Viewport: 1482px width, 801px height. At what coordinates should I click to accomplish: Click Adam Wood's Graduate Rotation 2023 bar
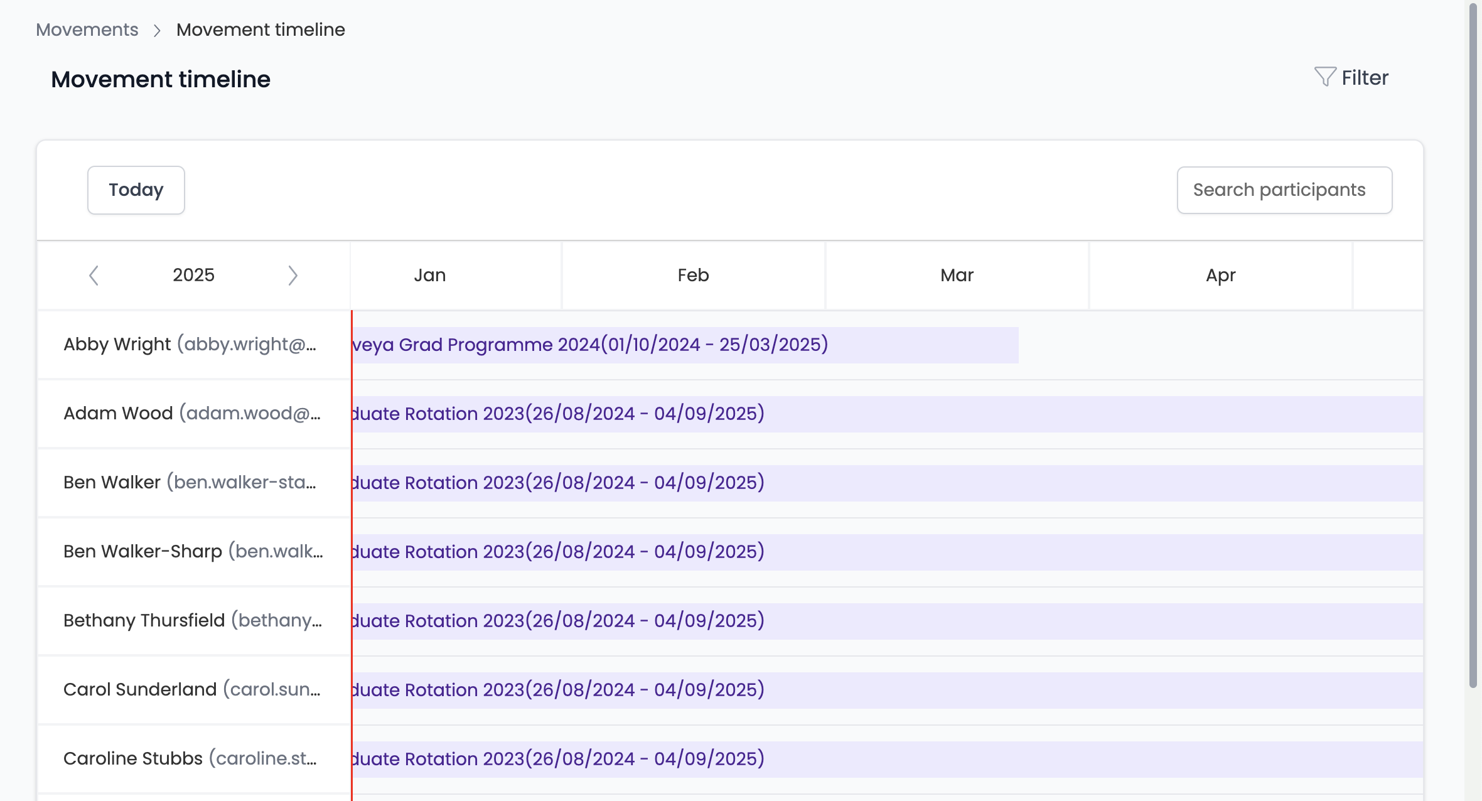(887, 414)
